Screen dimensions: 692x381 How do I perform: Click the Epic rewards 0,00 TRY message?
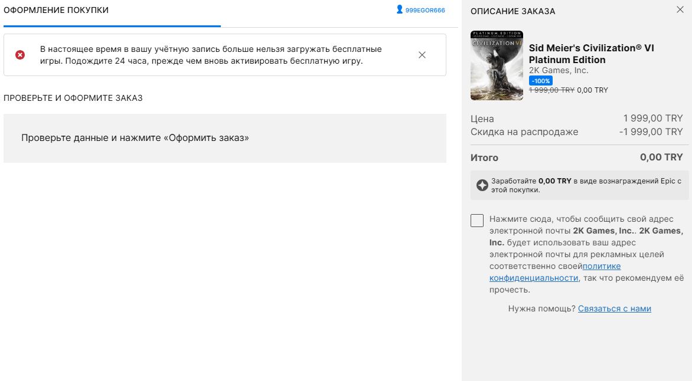click(586, 185)
